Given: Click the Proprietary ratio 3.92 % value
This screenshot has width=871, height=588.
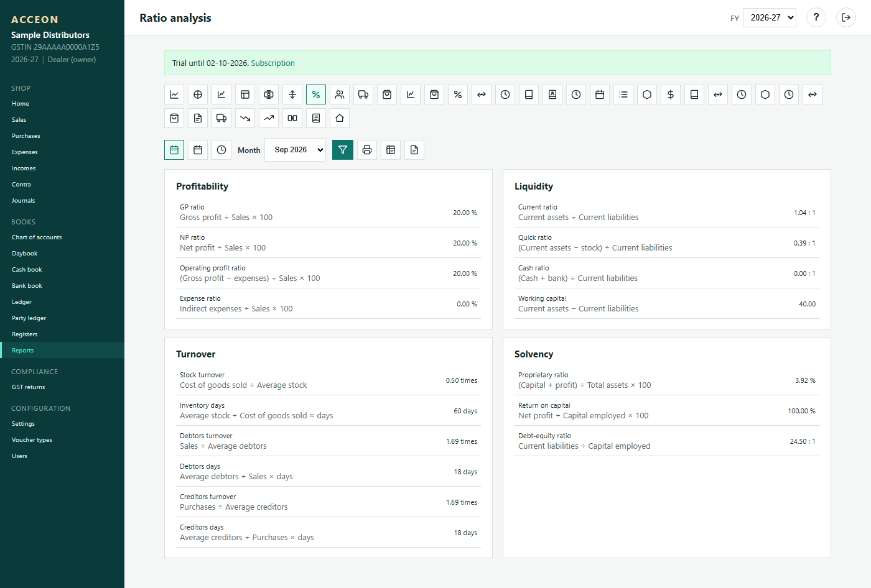Looking at the screenshot, I should tap(805, 380).
